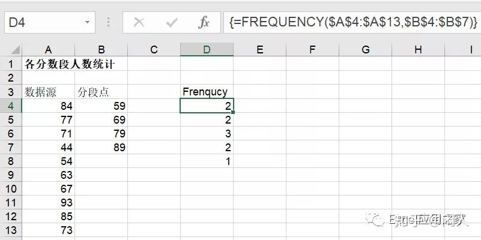Select column C header
The width and height of the screenshot is (481, 240).
point(154,50)
